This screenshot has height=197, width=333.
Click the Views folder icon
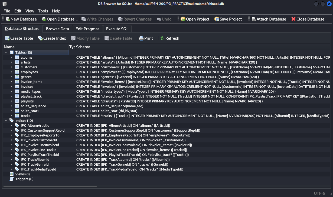click(12, 174)
